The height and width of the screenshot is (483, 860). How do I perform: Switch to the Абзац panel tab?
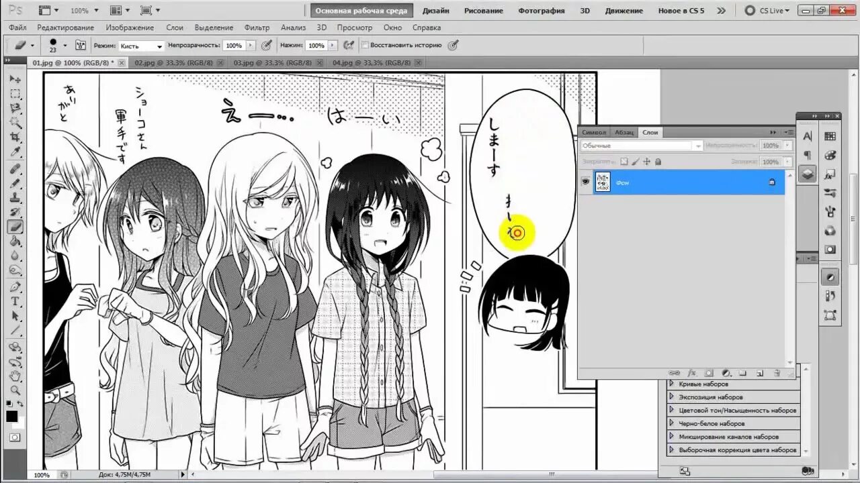click(624, 132)
